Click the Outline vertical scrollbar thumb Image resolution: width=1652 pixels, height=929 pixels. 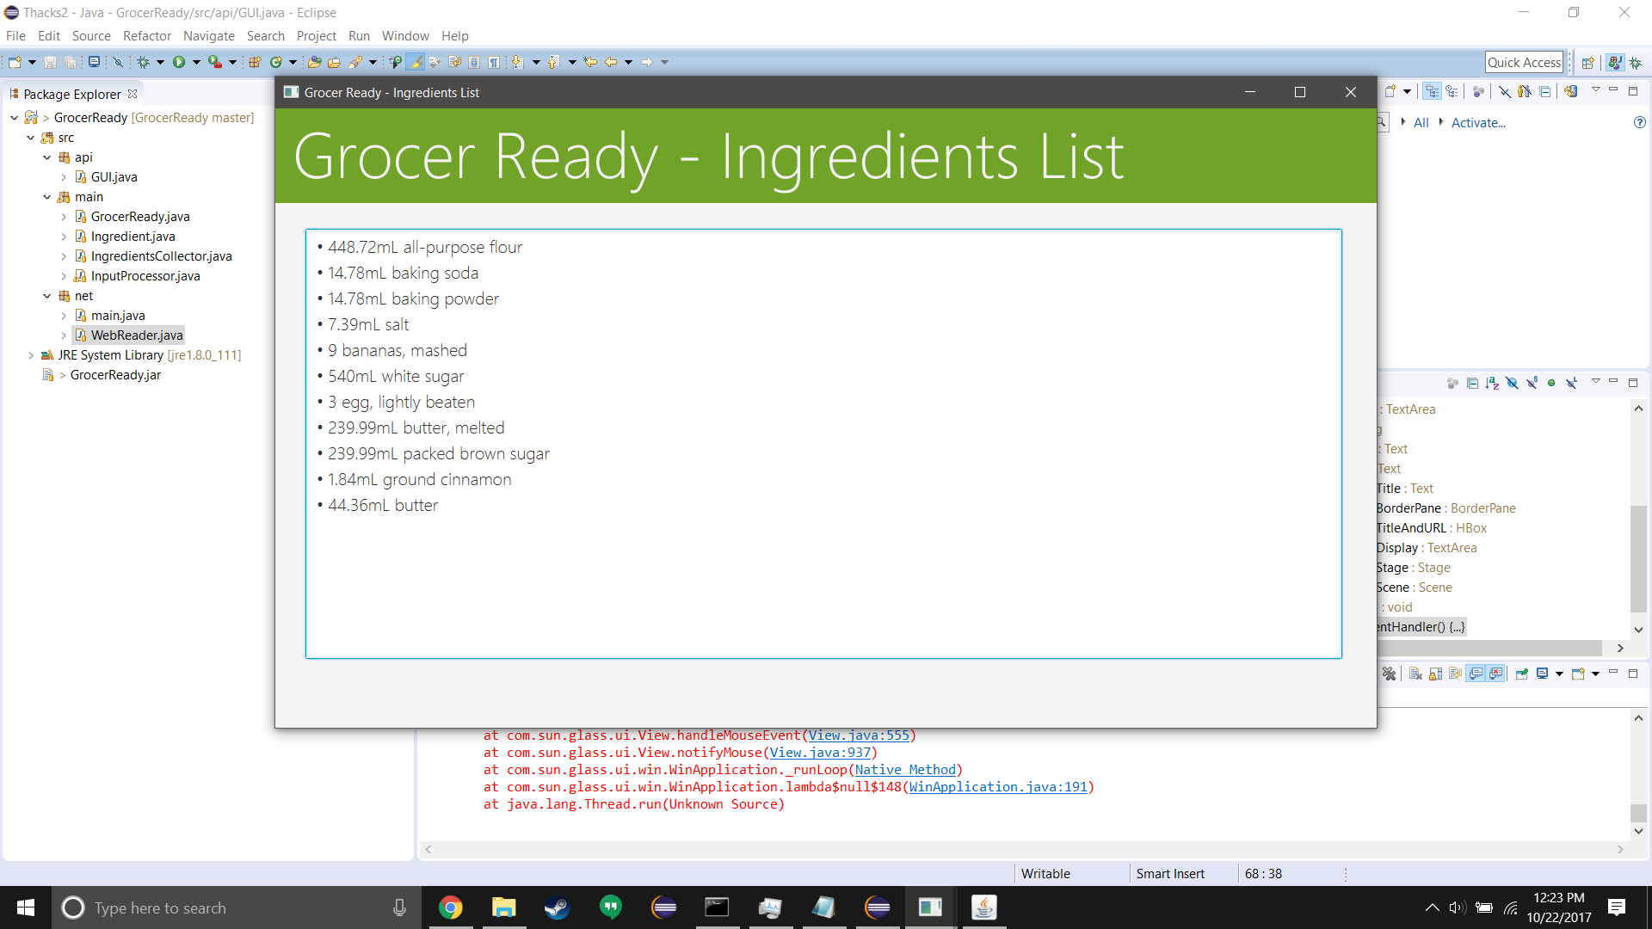coord(1638,559)
